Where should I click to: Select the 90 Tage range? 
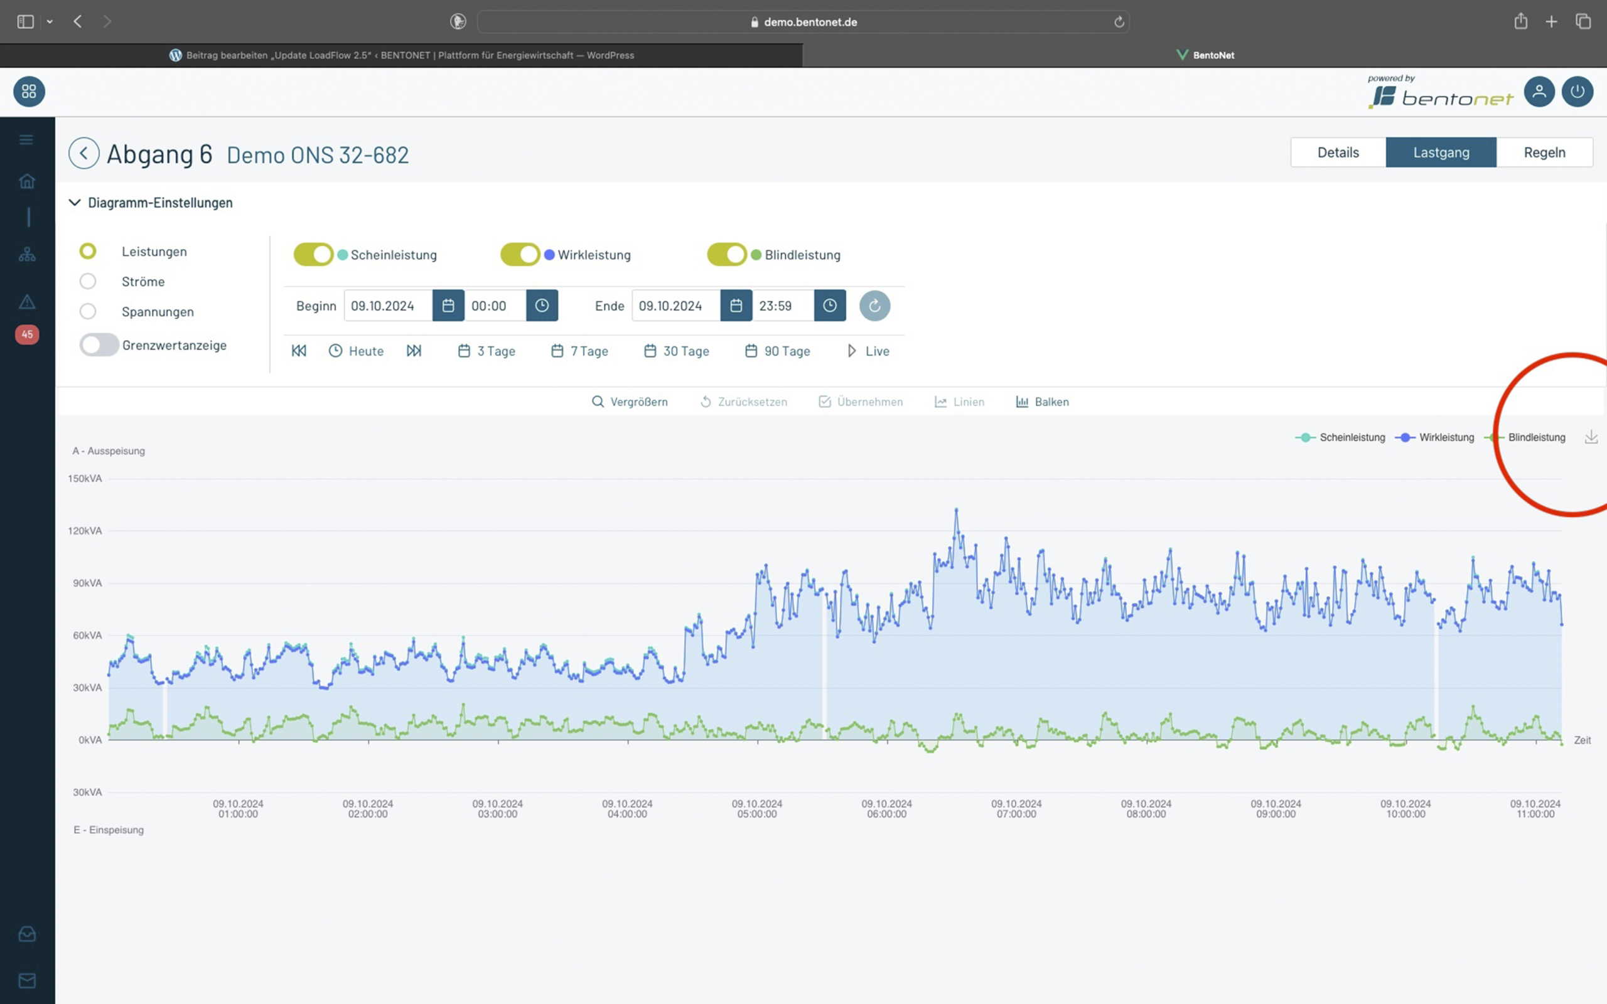778,351
